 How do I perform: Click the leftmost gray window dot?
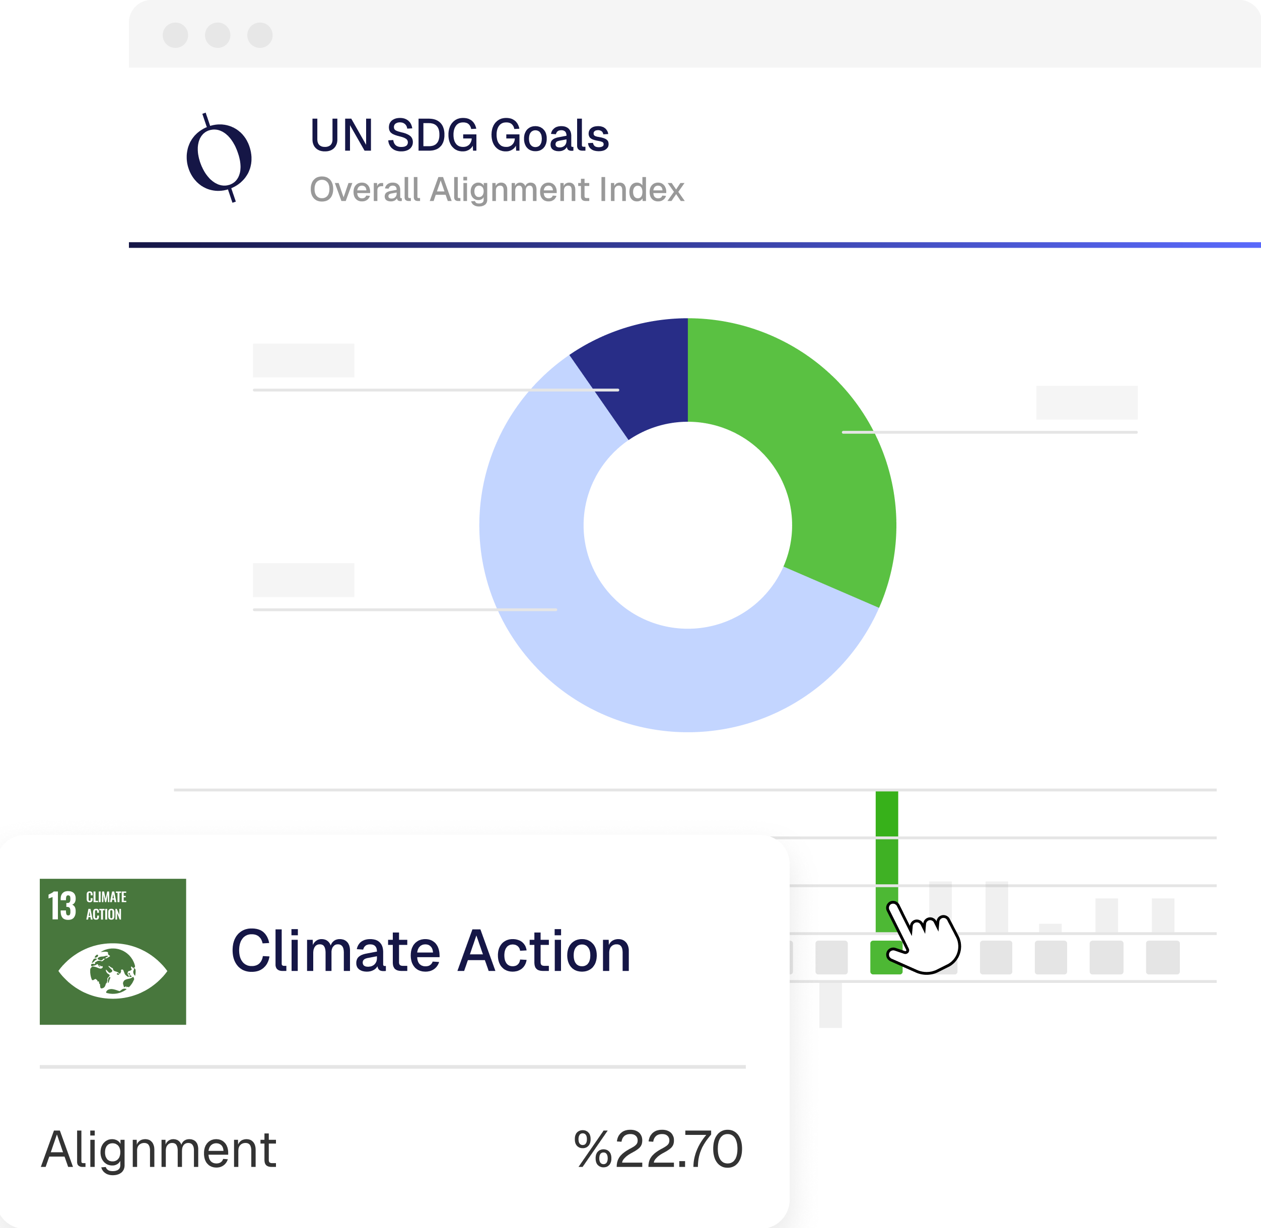(x=176, y=35)
